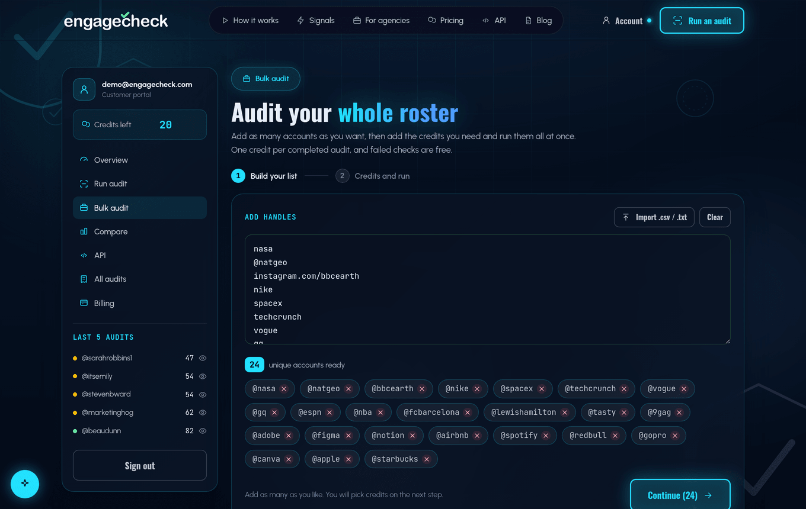The width and height of the screenshot is (806, 509).
Task: Open the @sarahrobbins1 recent audit
Action: pyautogui.click(x=107, y=358)
